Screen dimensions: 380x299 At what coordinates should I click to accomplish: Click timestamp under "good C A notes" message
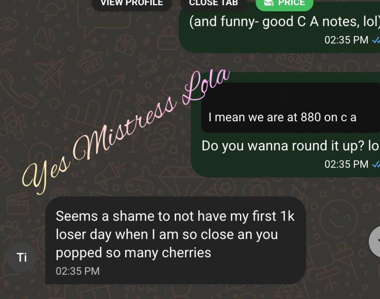click(x=346, y=40)
